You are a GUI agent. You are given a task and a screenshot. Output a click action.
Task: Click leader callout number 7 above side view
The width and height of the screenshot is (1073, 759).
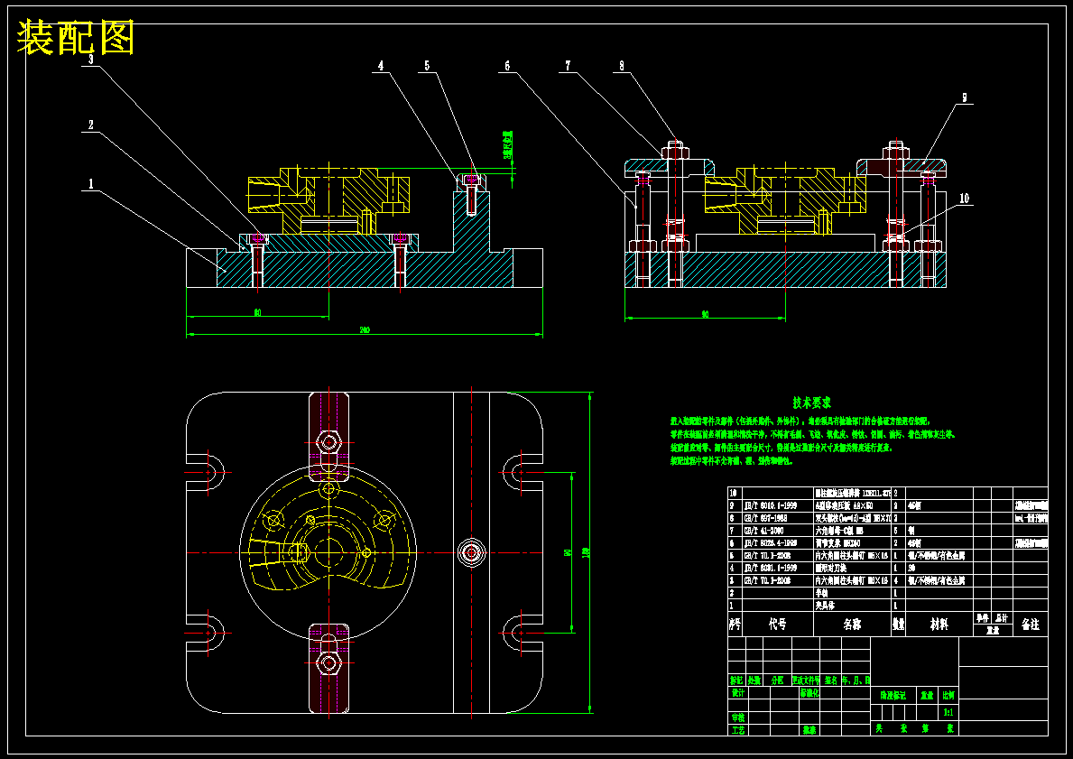(568, 66)
